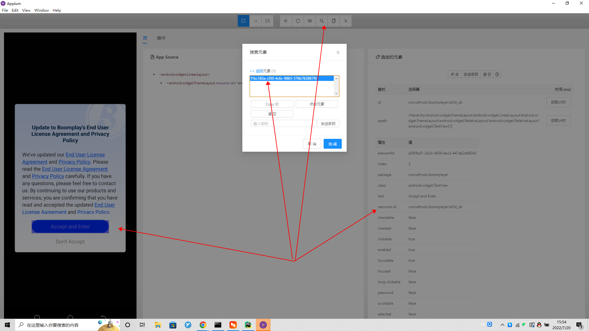The width and height of the screenshot is (589, 331).
Task: Expand the android.widget.FrameLayout node
Action: pos(161,83)
